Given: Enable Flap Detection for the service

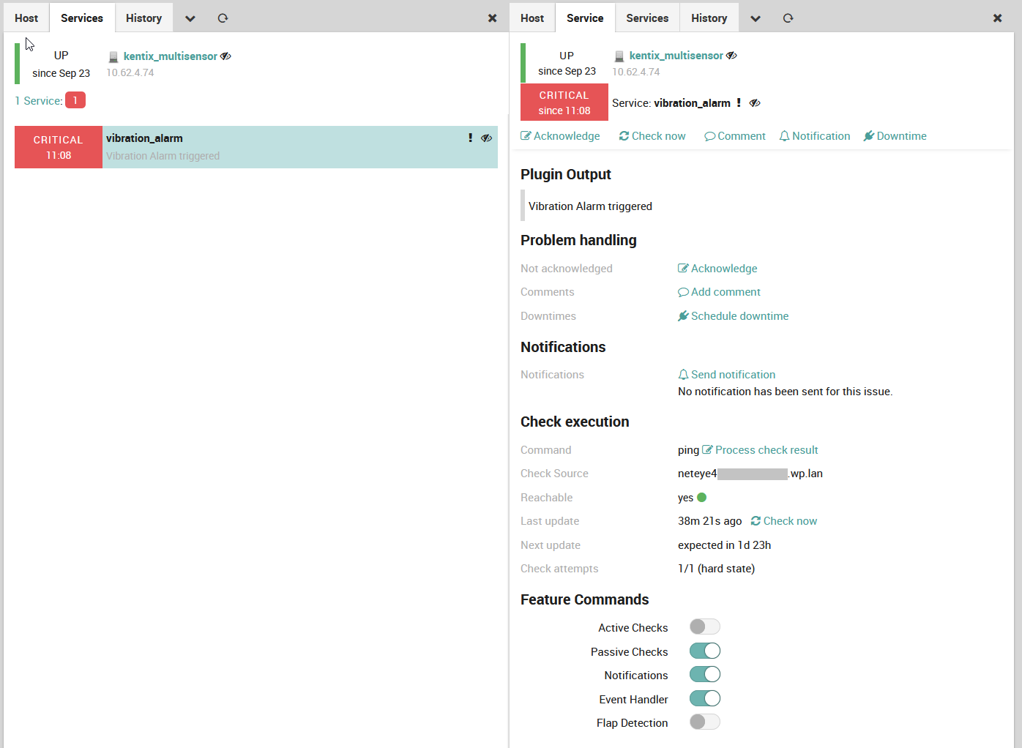Looking at the screenshot, I should [x=704, y=722].
